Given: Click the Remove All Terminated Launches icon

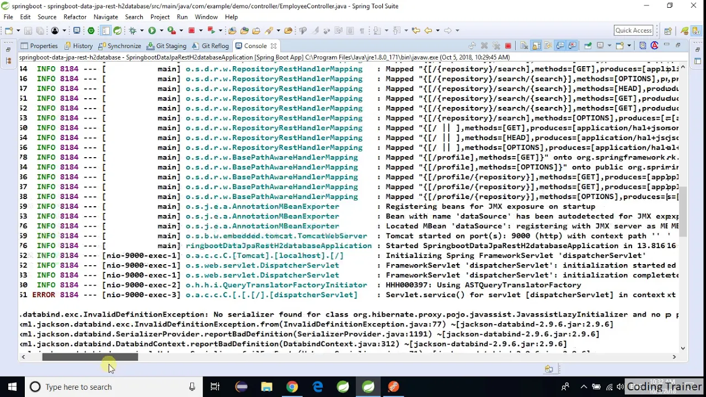Looking at the screenshot, I should [x=496, y=46].
